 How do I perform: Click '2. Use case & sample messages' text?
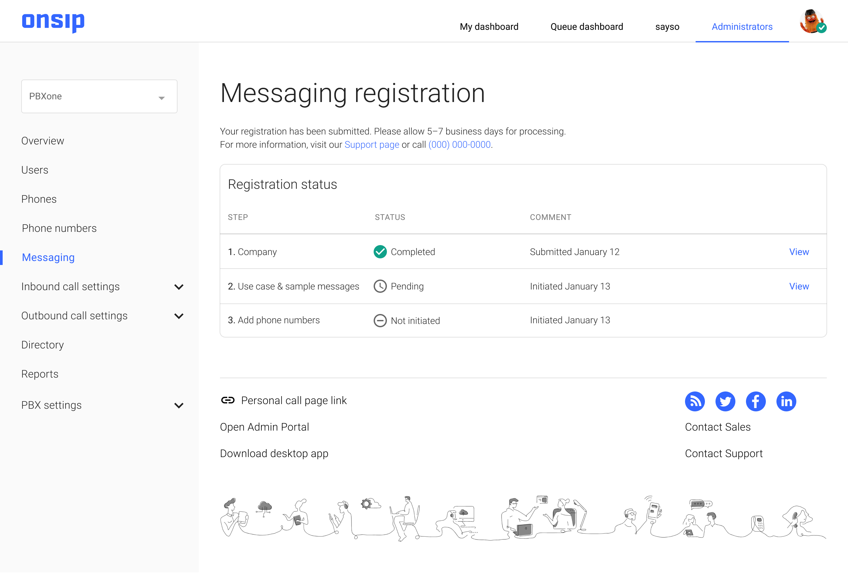pyautogui.click(x=294, y=286)
